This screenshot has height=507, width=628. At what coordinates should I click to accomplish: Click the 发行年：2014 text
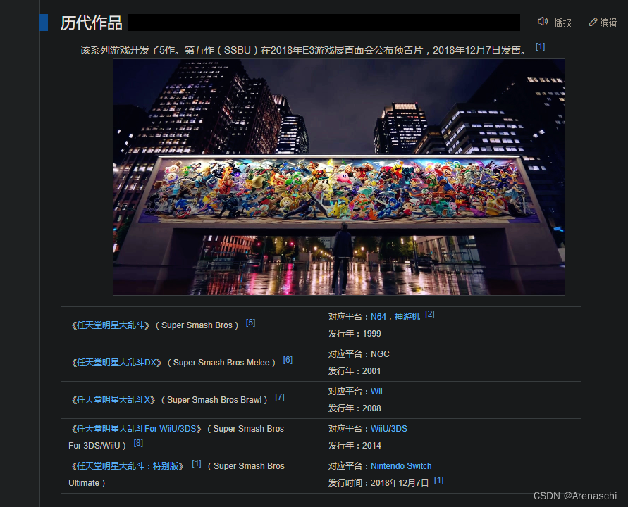click(x=355, y=445)
